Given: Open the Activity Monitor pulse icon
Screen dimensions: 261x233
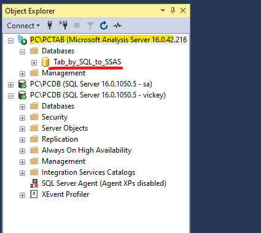Looking at the screenshot, I should (x=117, y=26).
